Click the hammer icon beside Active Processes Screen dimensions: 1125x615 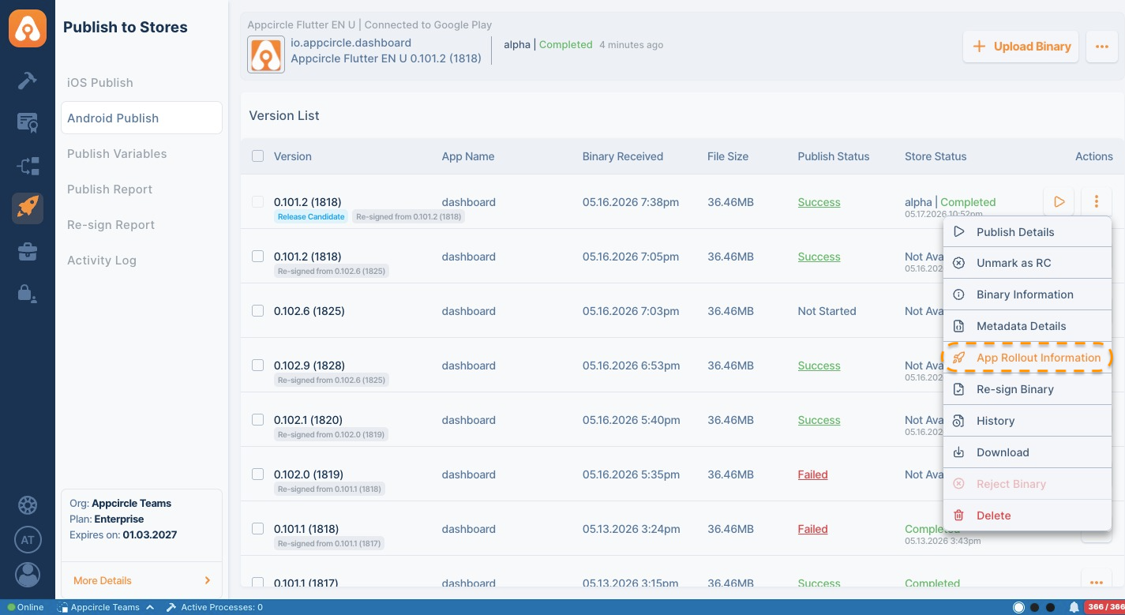coord(171,608)
